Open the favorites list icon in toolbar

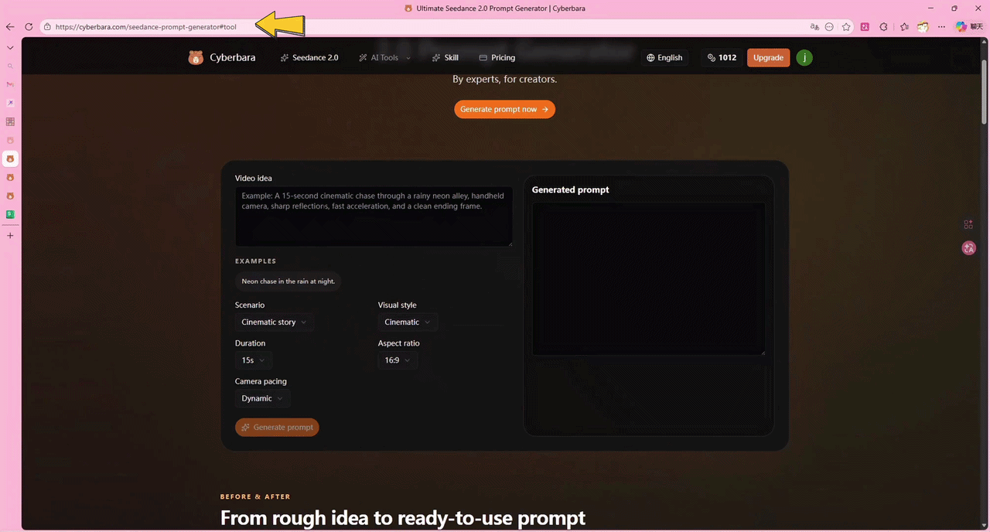pos(904,26)
